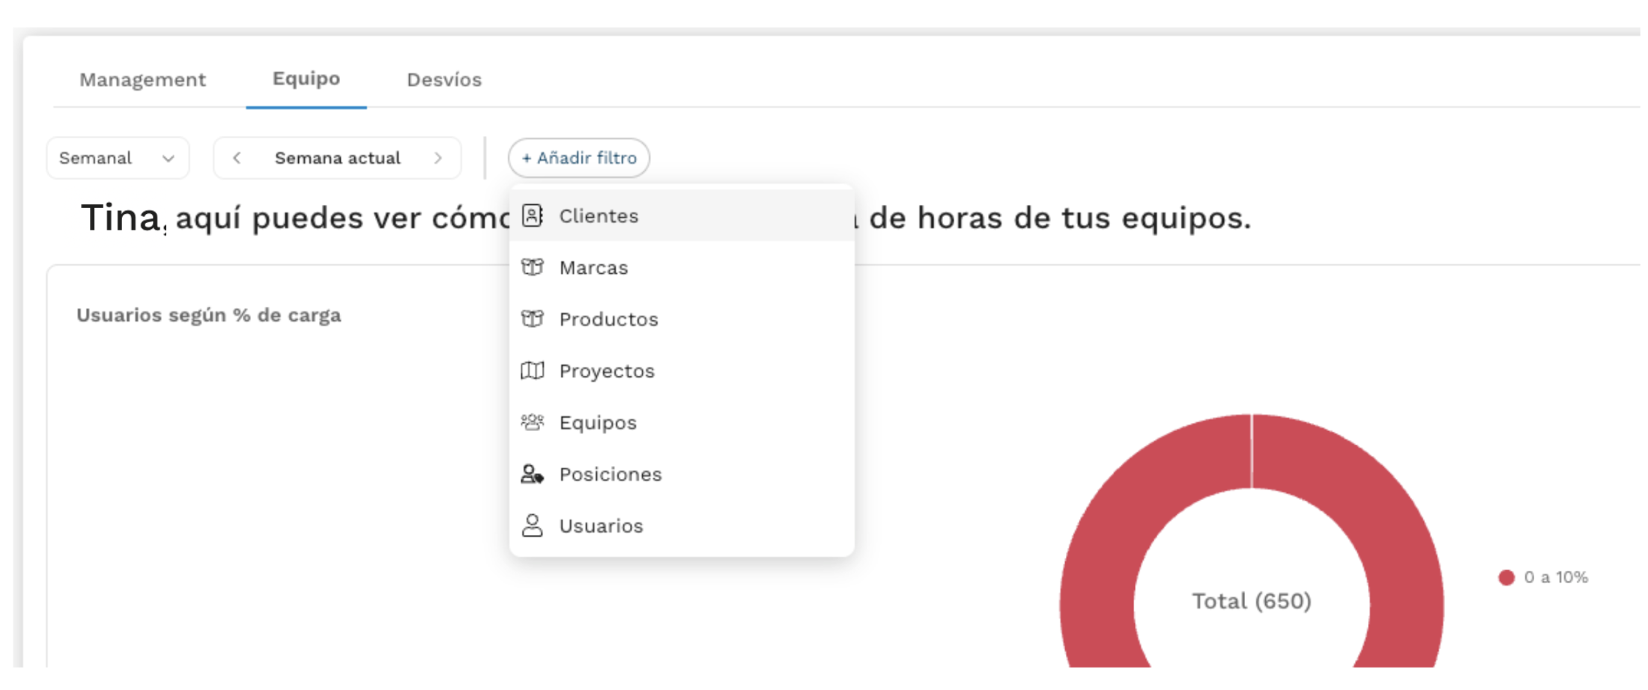This screenshot has width=1648, height=690.
Task: Click the Productos box icon
Action: [x=532, y=319]
